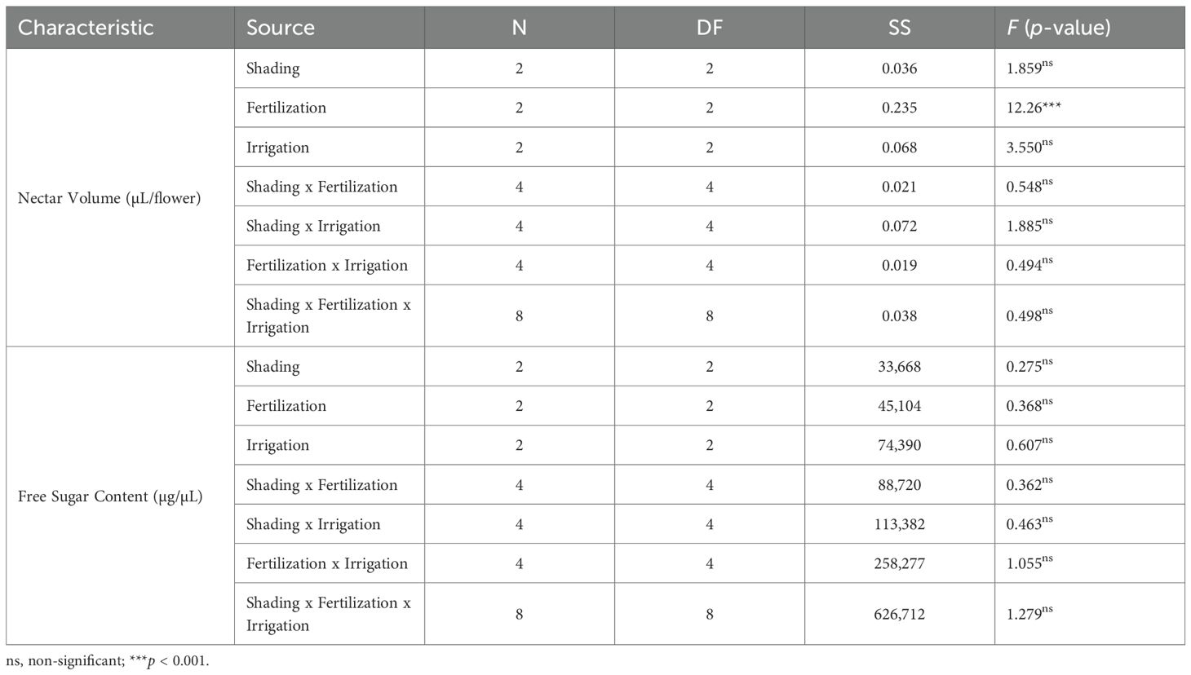Select the F (p-value) column header

[x=1058, y=28]
